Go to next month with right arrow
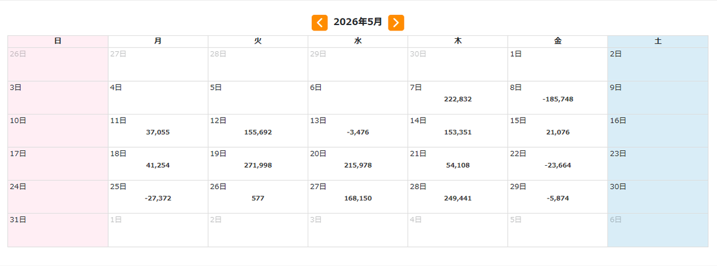 point(396,23)
